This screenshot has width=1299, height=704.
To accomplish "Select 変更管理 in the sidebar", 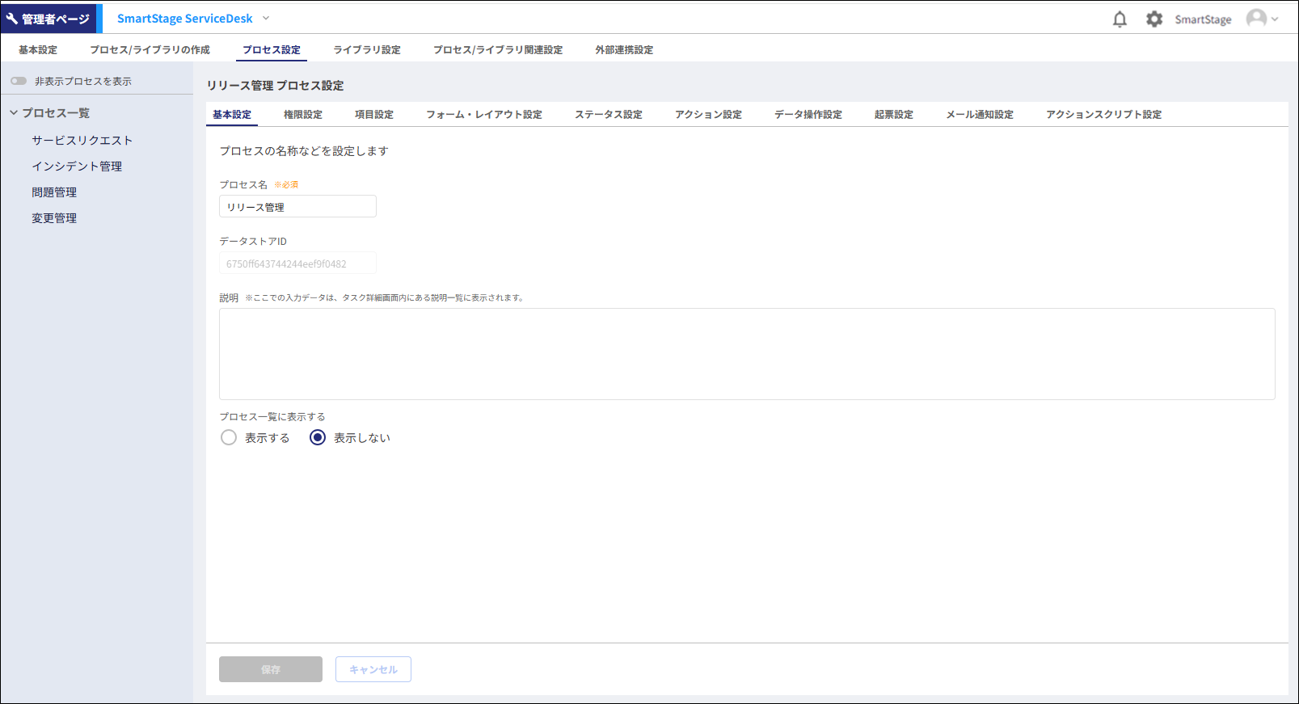I will (54, 218).
